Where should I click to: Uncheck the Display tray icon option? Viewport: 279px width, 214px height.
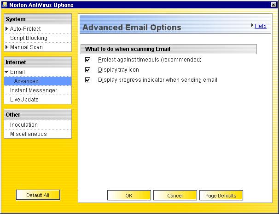[87, 70]
